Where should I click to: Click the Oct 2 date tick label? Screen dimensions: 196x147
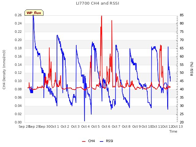pyautogui.click(x=65, y=126)
